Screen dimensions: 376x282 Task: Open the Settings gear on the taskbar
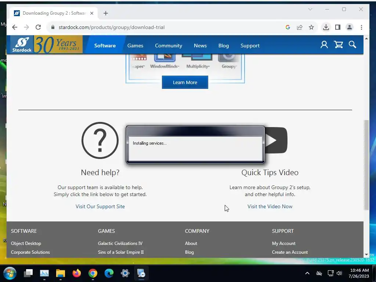tap(125, 273)
